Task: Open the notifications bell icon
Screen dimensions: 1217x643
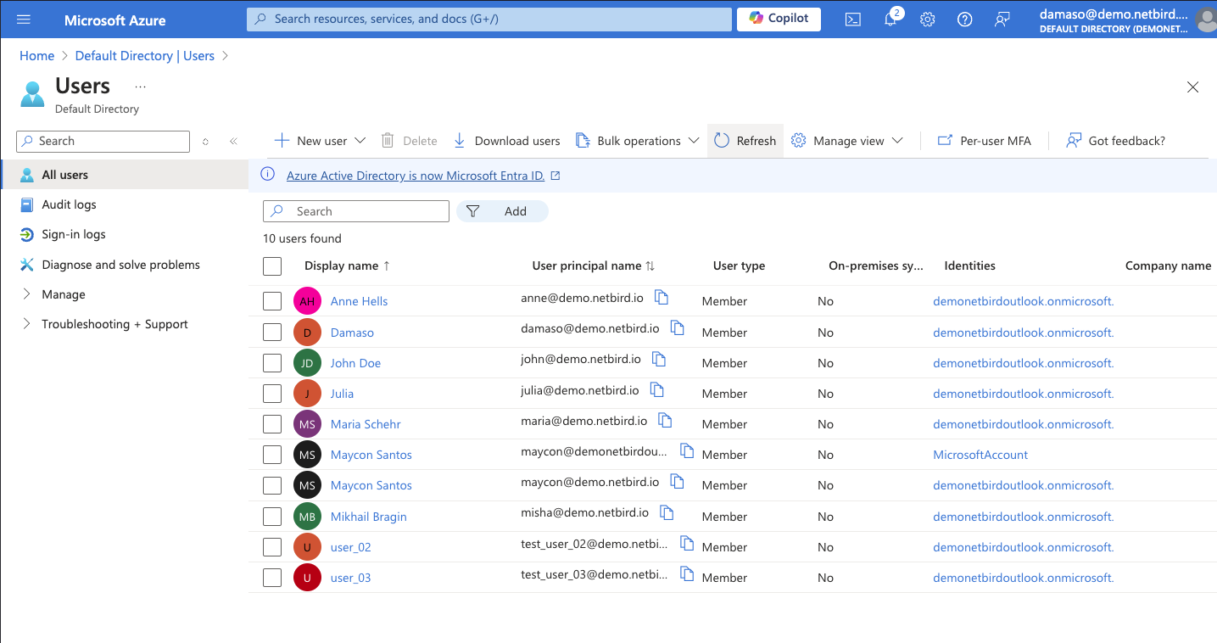Action: click(890, 20)
